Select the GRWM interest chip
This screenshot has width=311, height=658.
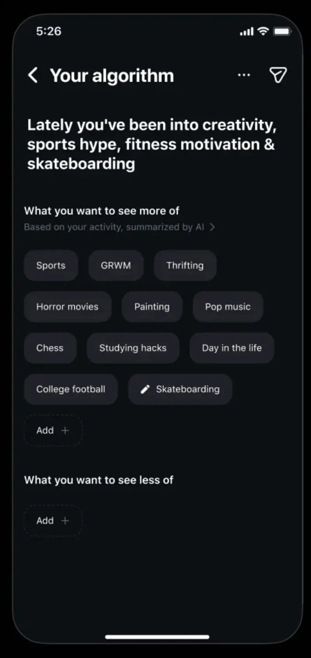tap(116, 266)
